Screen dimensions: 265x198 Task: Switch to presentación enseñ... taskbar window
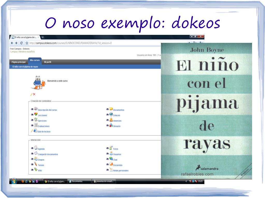(104, 181)
